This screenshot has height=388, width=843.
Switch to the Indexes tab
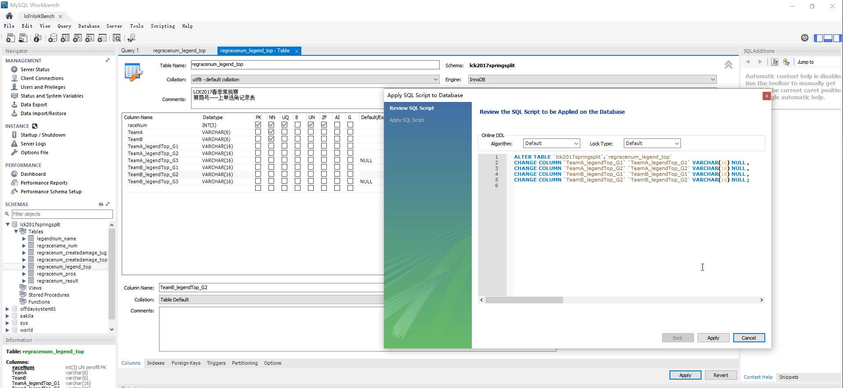[x=156, y=363]
